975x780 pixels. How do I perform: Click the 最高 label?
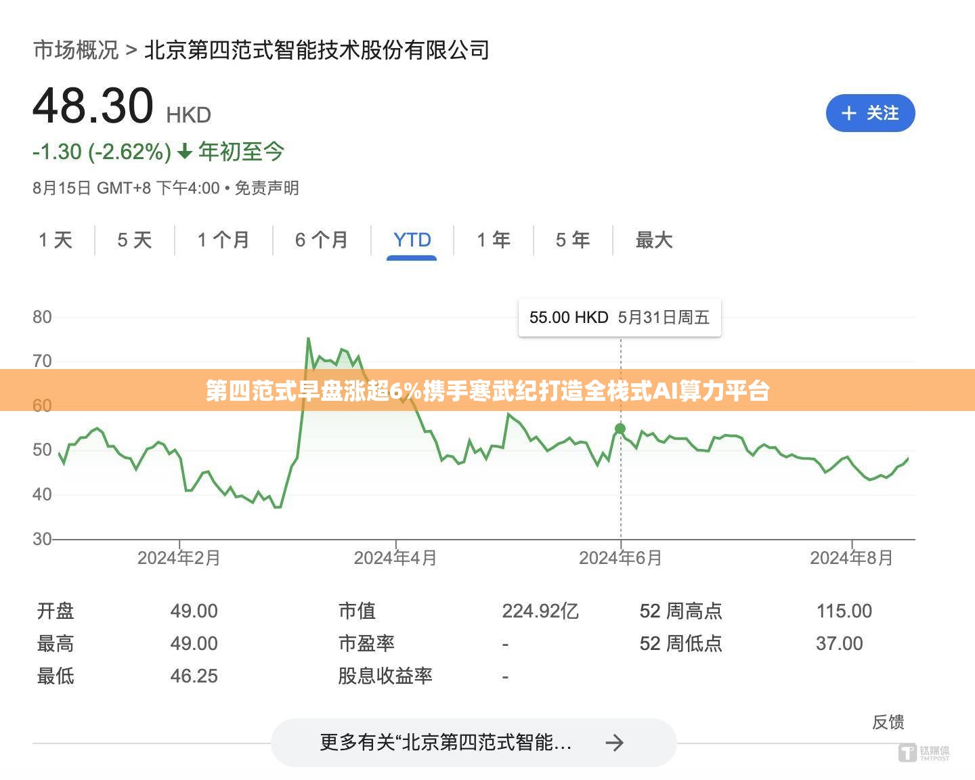point(56,644)
